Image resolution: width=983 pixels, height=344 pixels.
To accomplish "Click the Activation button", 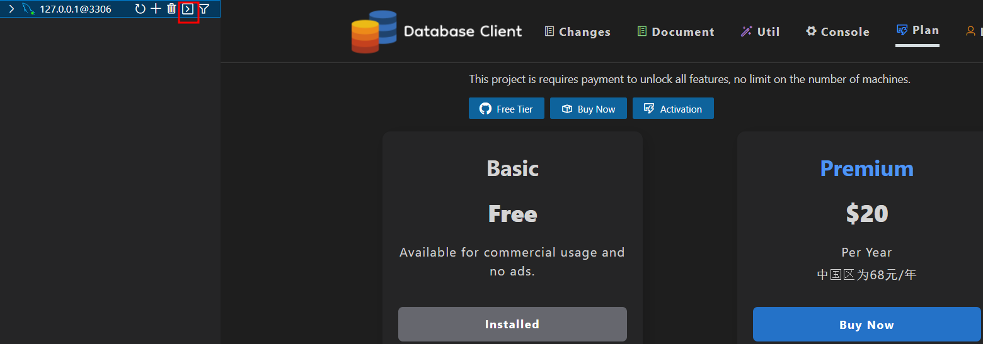I will tap(673, 108).
